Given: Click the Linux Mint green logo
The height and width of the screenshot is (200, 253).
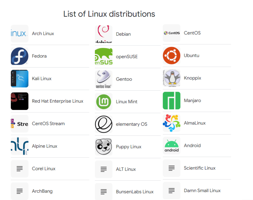Looking at the screenshot, I should coord(104,102).
